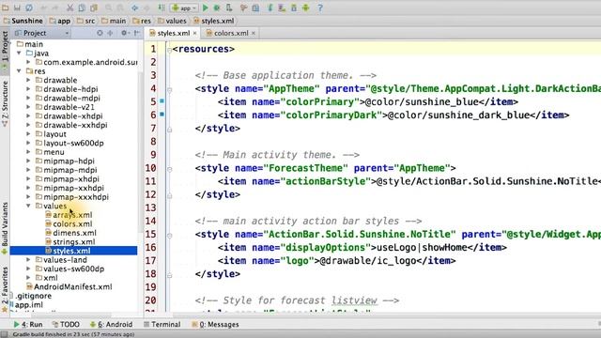Screen dimensions: 601x338
Task: Click Collapse All icon in Project panel
Action: point(111,33)
